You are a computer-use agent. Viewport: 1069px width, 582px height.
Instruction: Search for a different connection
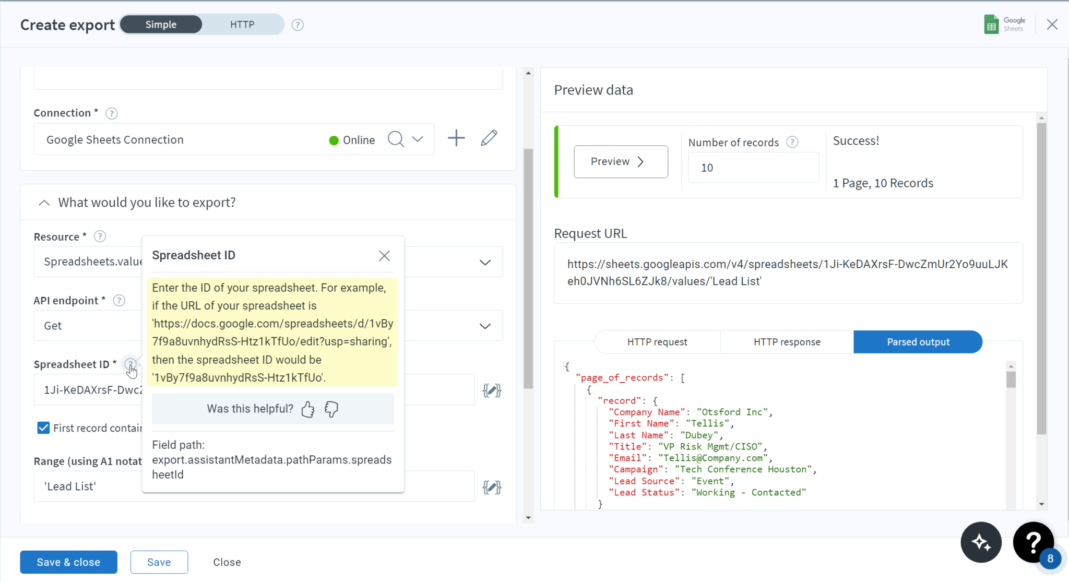(395, 139)
